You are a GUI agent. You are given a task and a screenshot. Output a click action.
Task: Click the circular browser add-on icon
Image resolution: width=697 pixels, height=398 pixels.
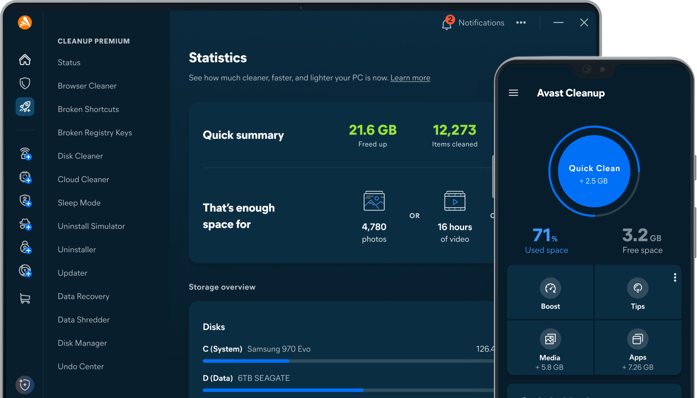25,271
